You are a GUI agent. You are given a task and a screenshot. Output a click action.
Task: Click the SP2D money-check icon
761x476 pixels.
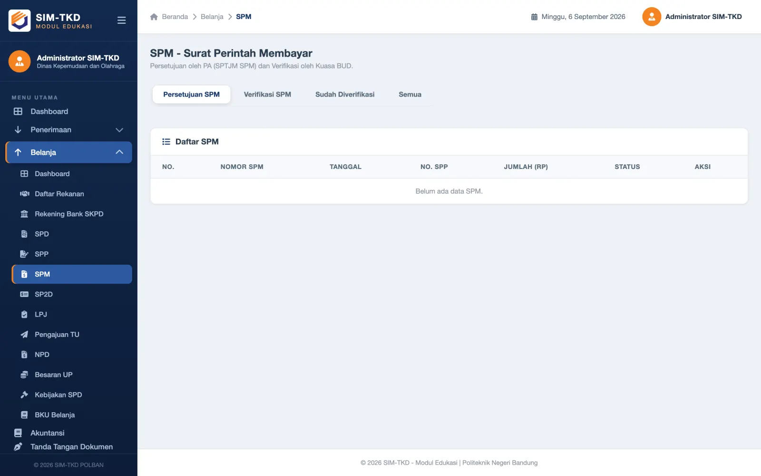coord(24,294)
